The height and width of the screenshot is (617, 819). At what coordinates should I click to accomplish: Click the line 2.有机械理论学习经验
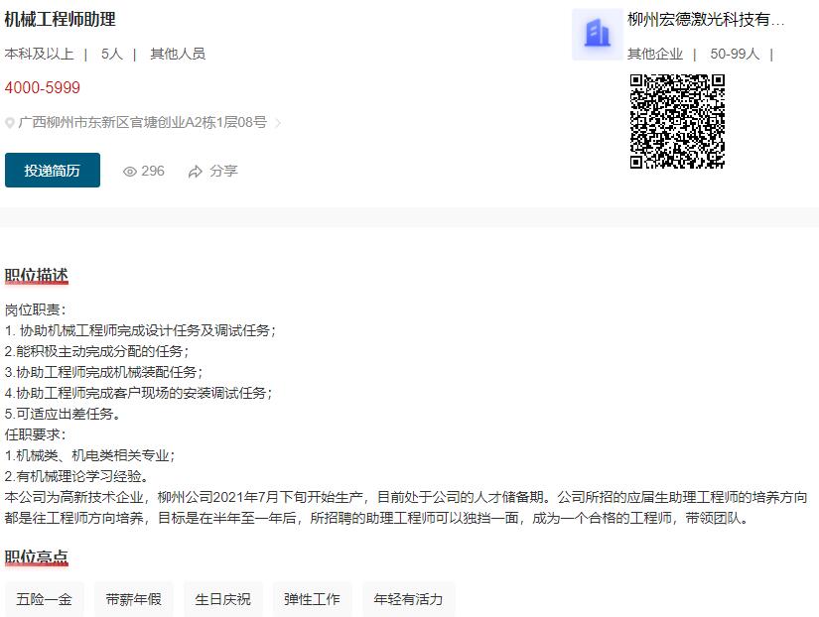(77, 476)
